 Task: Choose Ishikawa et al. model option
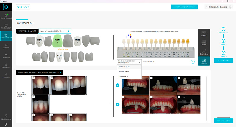pyautogui.click(x=129, y=67)
